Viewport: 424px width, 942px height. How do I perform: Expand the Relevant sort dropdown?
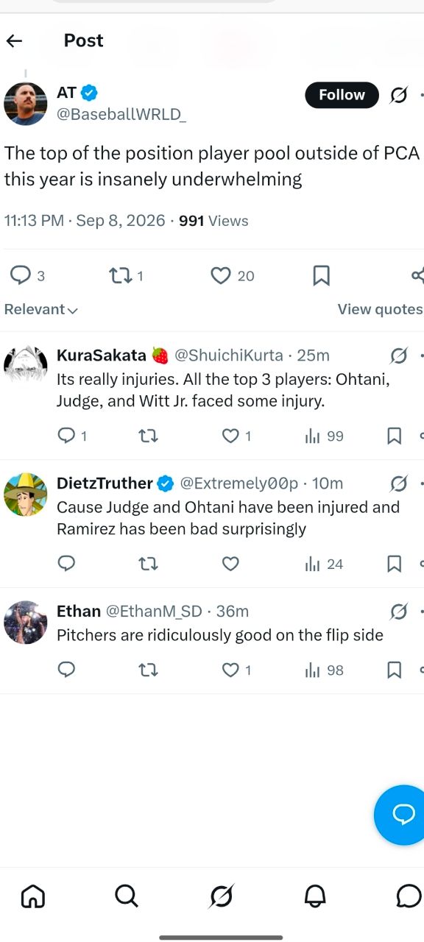(x=41, y=310)
